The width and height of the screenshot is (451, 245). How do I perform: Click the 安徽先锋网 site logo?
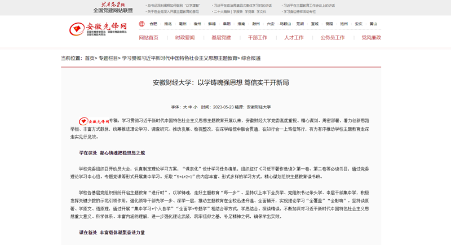tap(98, 29)
